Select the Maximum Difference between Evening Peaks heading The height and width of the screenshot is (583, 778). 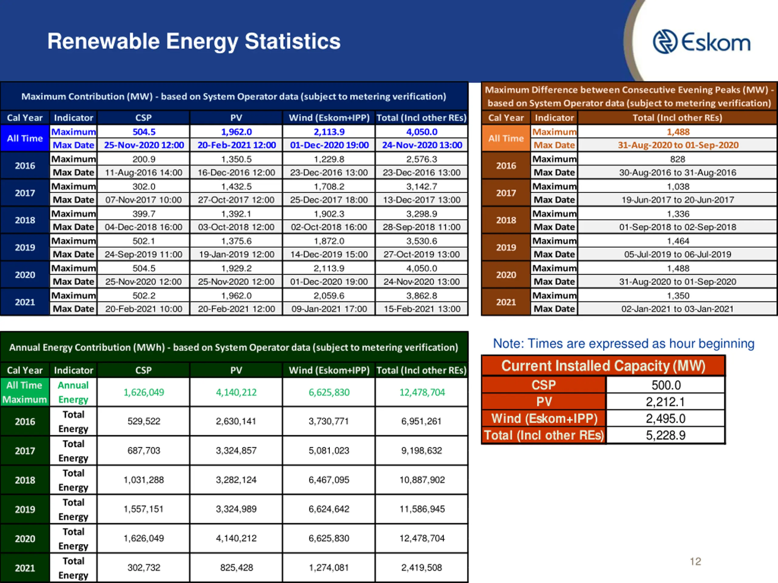point(630,96)
